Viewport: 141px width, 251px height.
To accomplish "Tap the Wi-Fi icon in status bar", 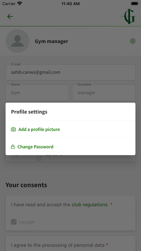I will pyautogui.click(x=20, y=4).
